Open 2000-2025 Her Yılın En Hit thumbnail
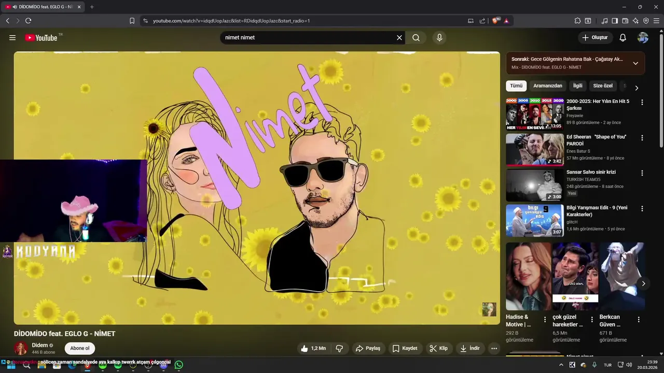The width and height of the screenshot is (664, 373). tap(535, 113)
